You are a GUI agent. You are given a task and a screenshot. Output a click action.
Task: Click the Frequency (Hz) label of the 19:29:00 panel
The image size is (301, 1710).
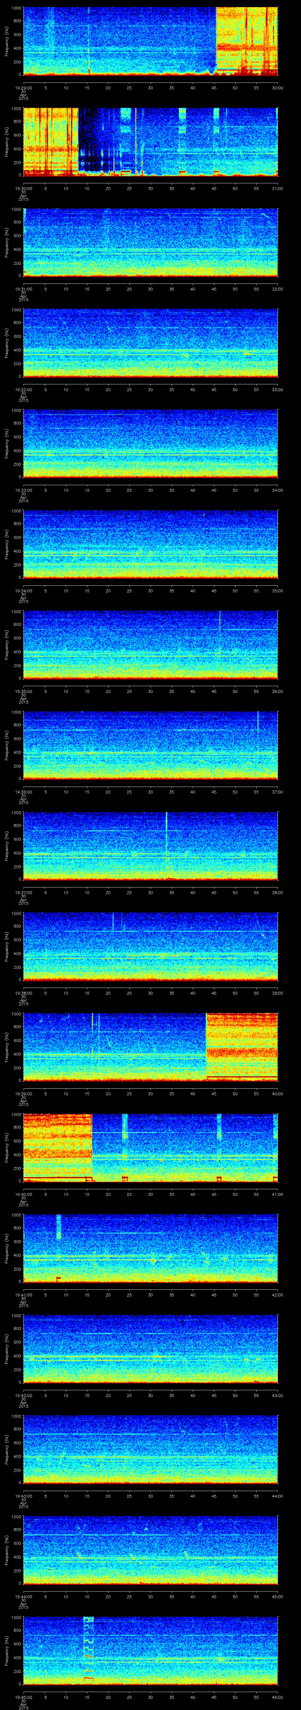point(7,41)
